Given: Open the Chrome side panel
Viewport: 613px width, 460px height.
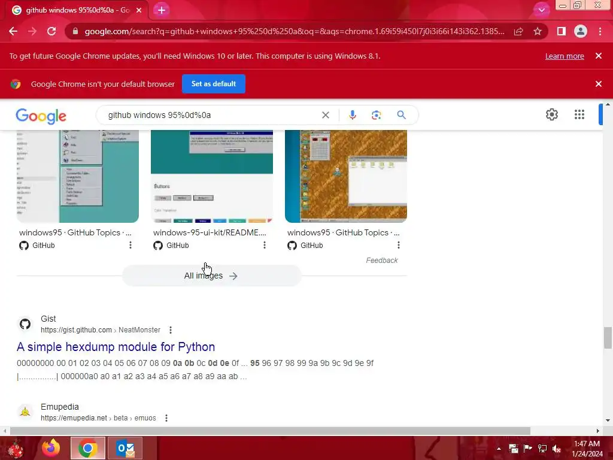Looking at the screenshot, I should point(562,31).
